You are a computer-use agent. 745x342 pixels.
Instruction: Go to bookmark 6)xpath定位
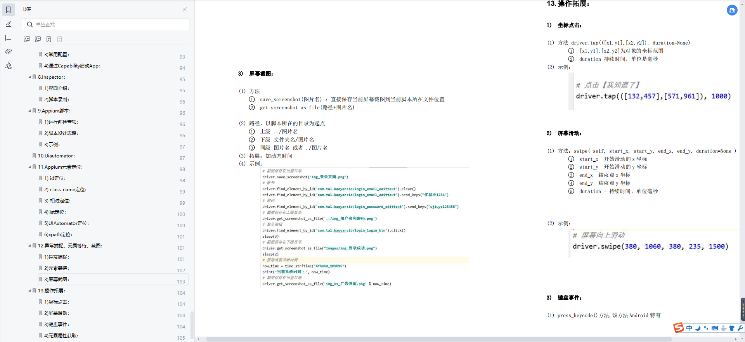pyautogui.click(x=58, y=235)
